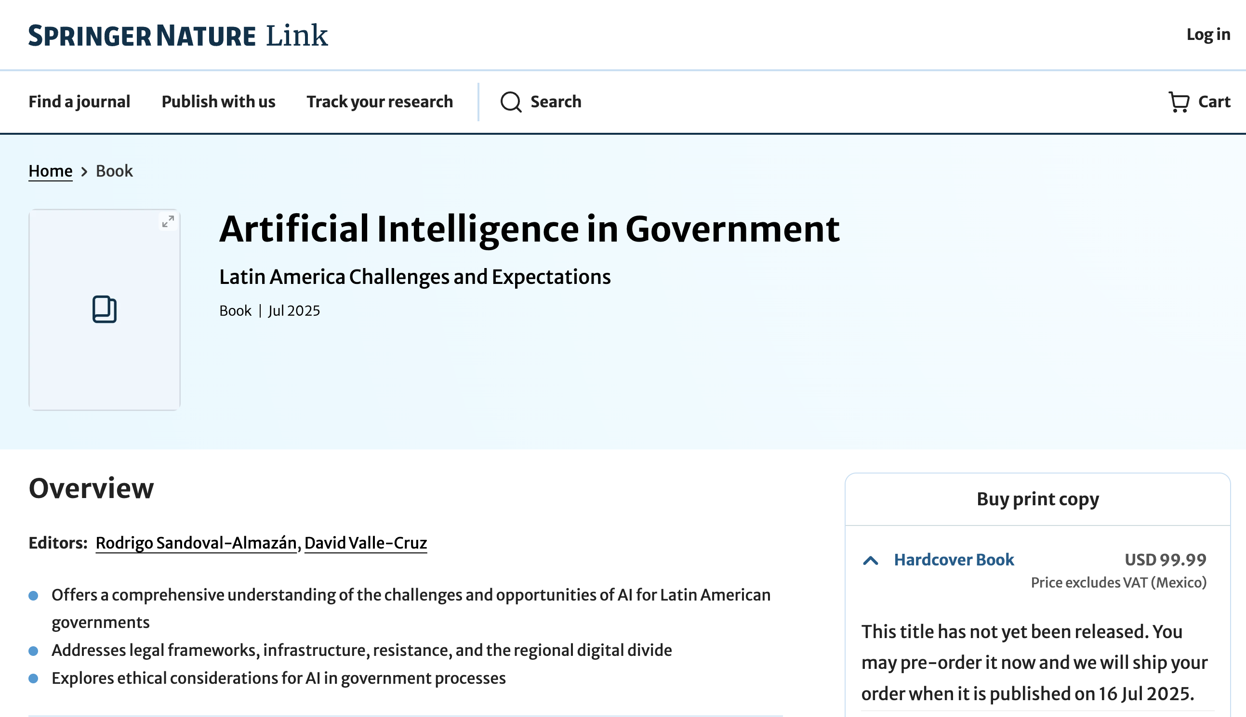This screenshot has width=1246, height=717.
Task: Click the USD 99.99 price
Action: coord(1165,560)
